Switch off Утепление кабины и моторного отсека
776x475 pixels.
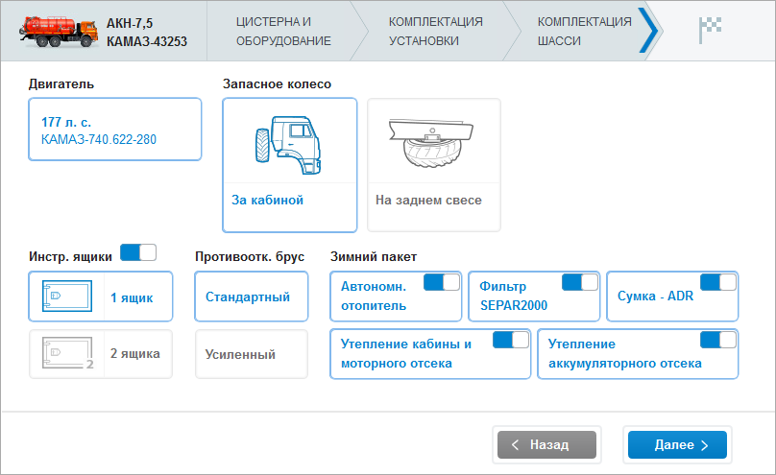coord(510,340)
